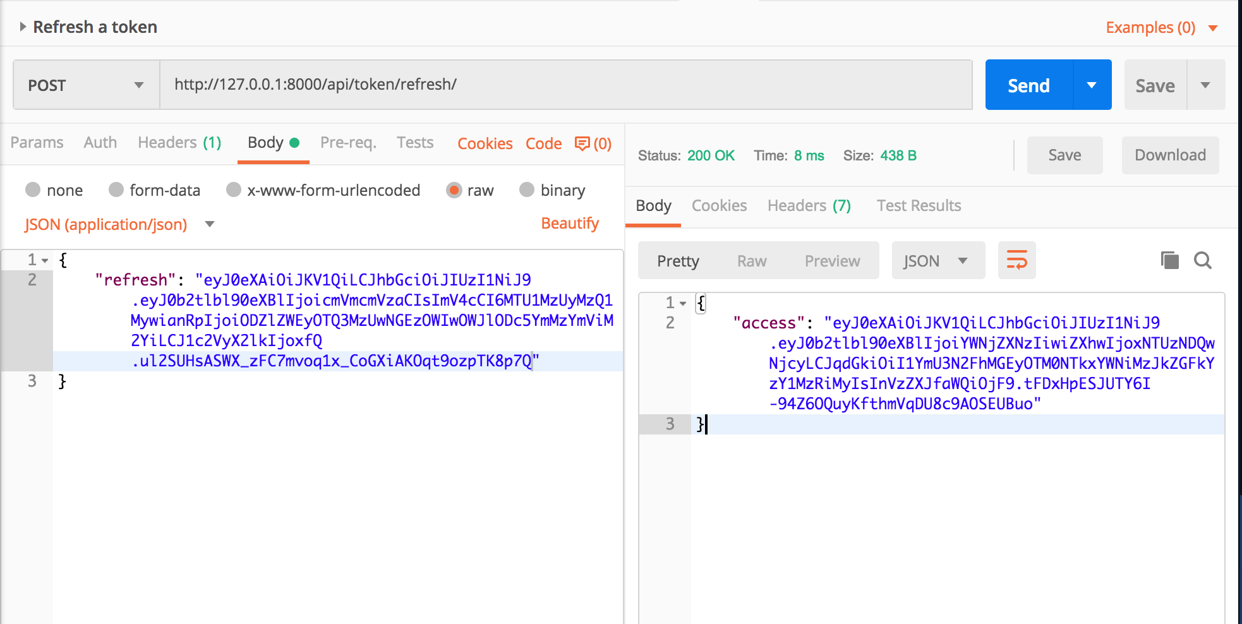Click the Beautify link
1242x624 pixels.
(x=570, y=224)
